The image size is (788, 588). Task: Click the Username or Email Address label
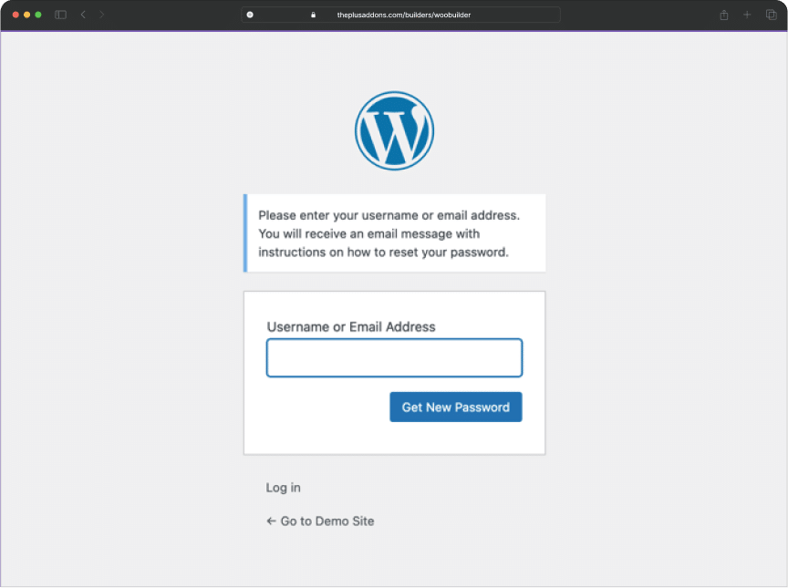pos(351,327)
